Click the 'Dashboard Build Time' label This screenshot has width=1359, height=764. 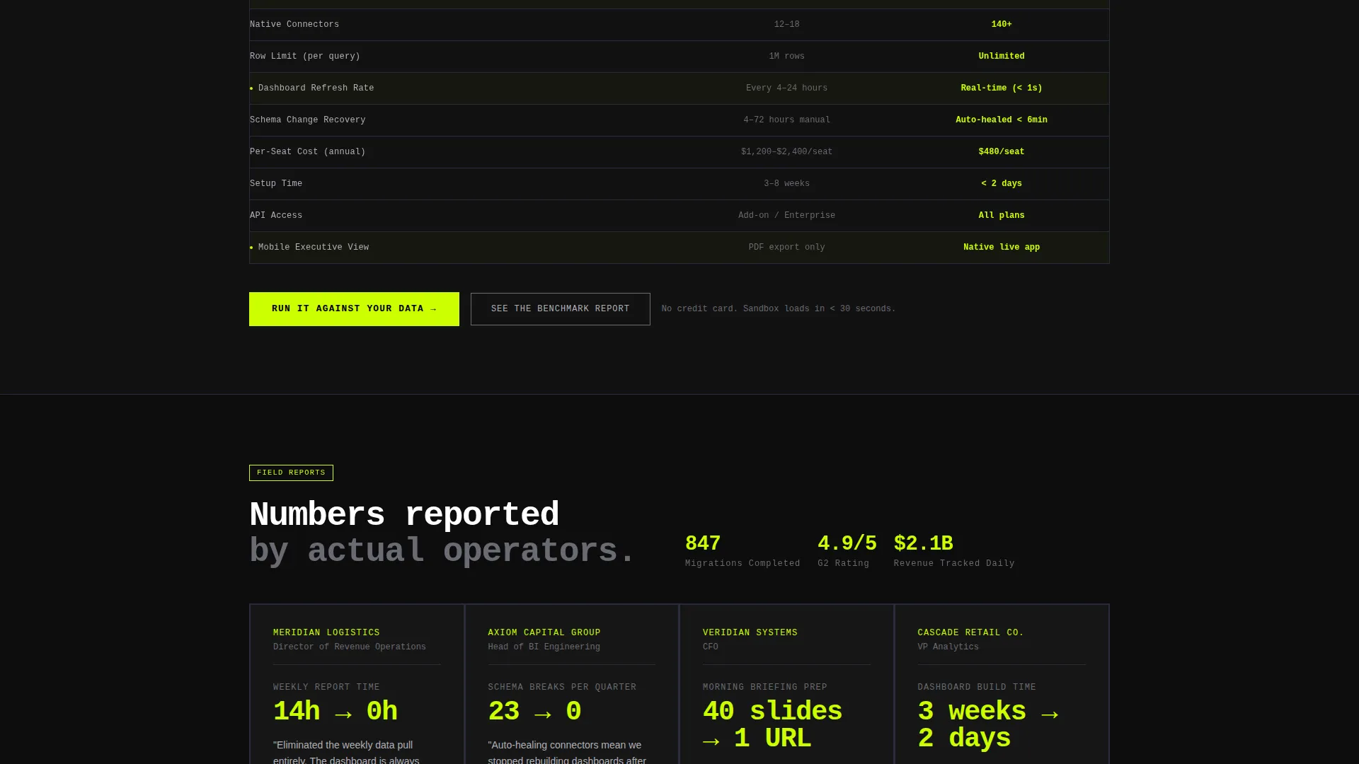pyautogui.click(x=977, y=688)
